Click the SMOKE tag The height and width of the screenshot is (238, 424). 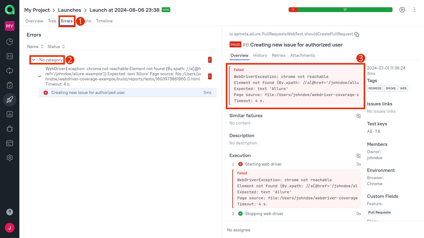(391, 88)
